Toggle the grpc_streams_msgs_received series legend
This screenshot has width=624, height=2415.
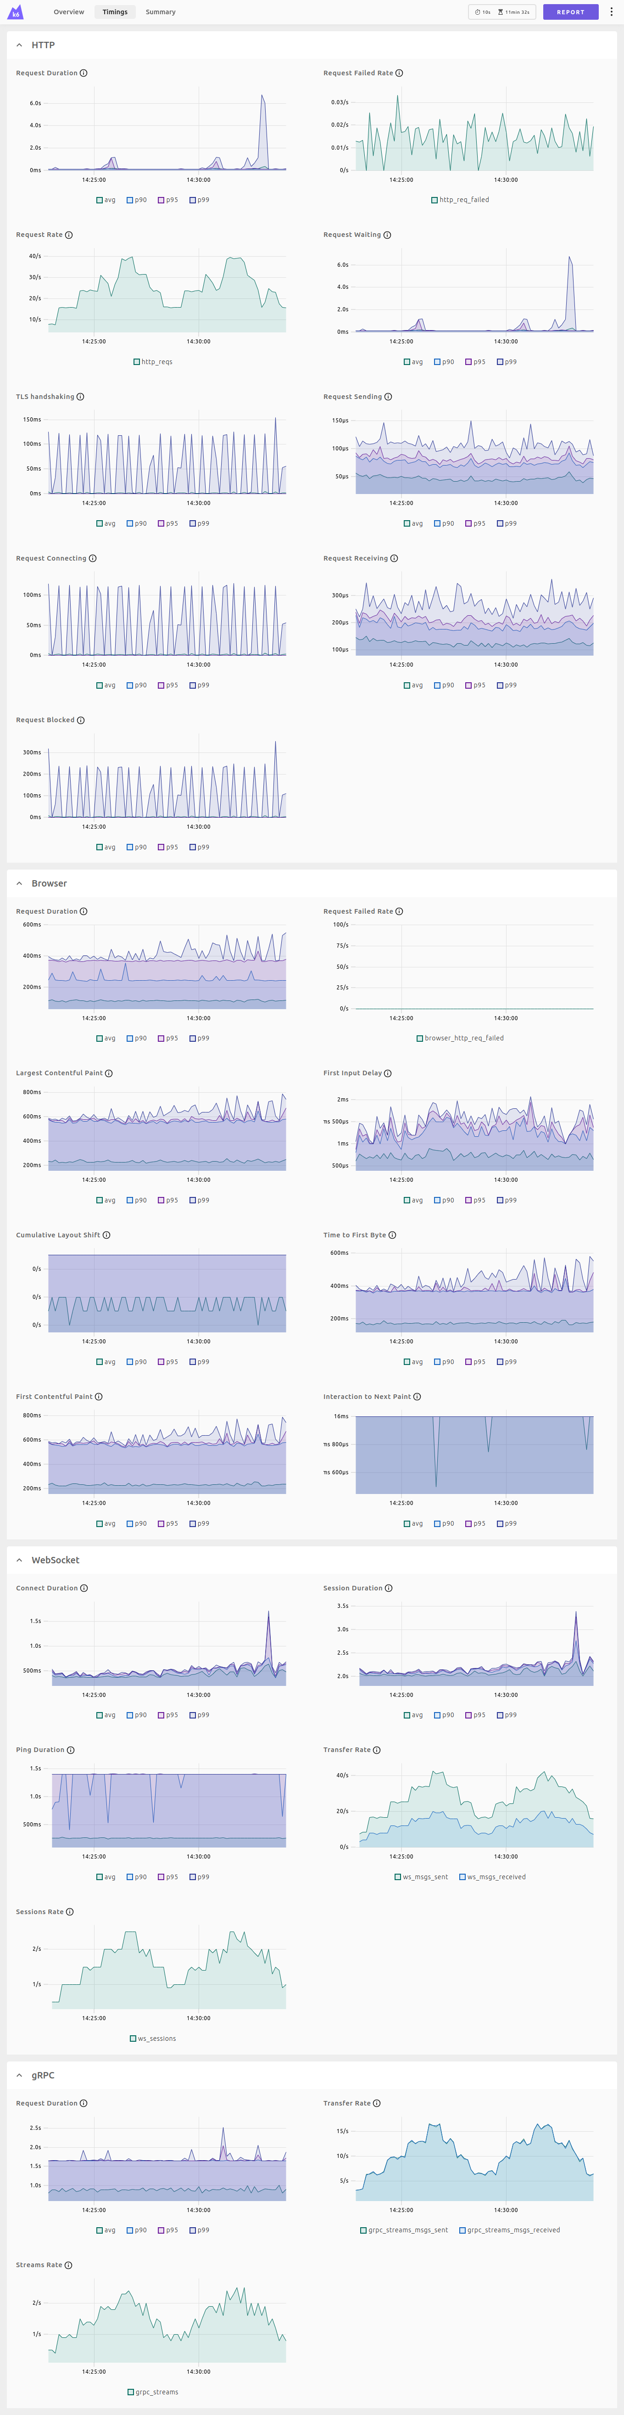pos(510,2230)
